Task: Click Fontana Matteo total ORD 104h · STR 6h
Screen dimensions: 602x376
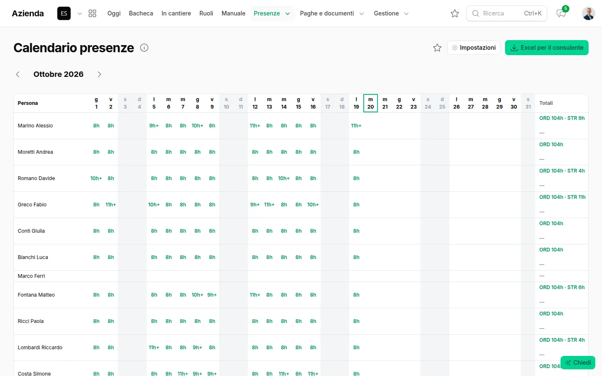Action: [x=562, y=287]
